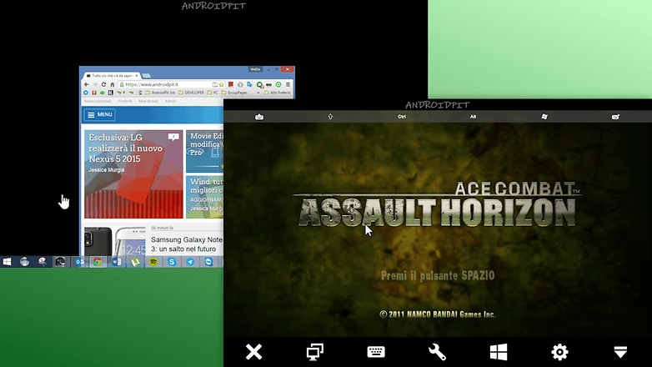
Task: Open the PC bookmark folder
Action: 213,93
